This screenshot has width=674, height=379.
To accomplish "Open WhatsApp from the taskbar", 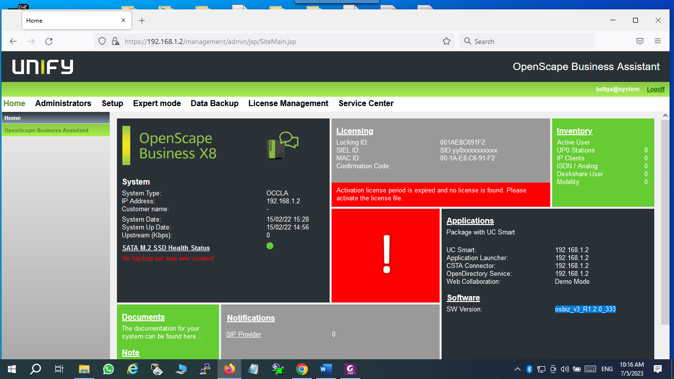I will (108, 369).
